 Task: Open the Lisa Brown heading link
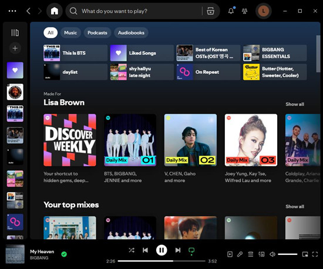(x=64, y=103)
